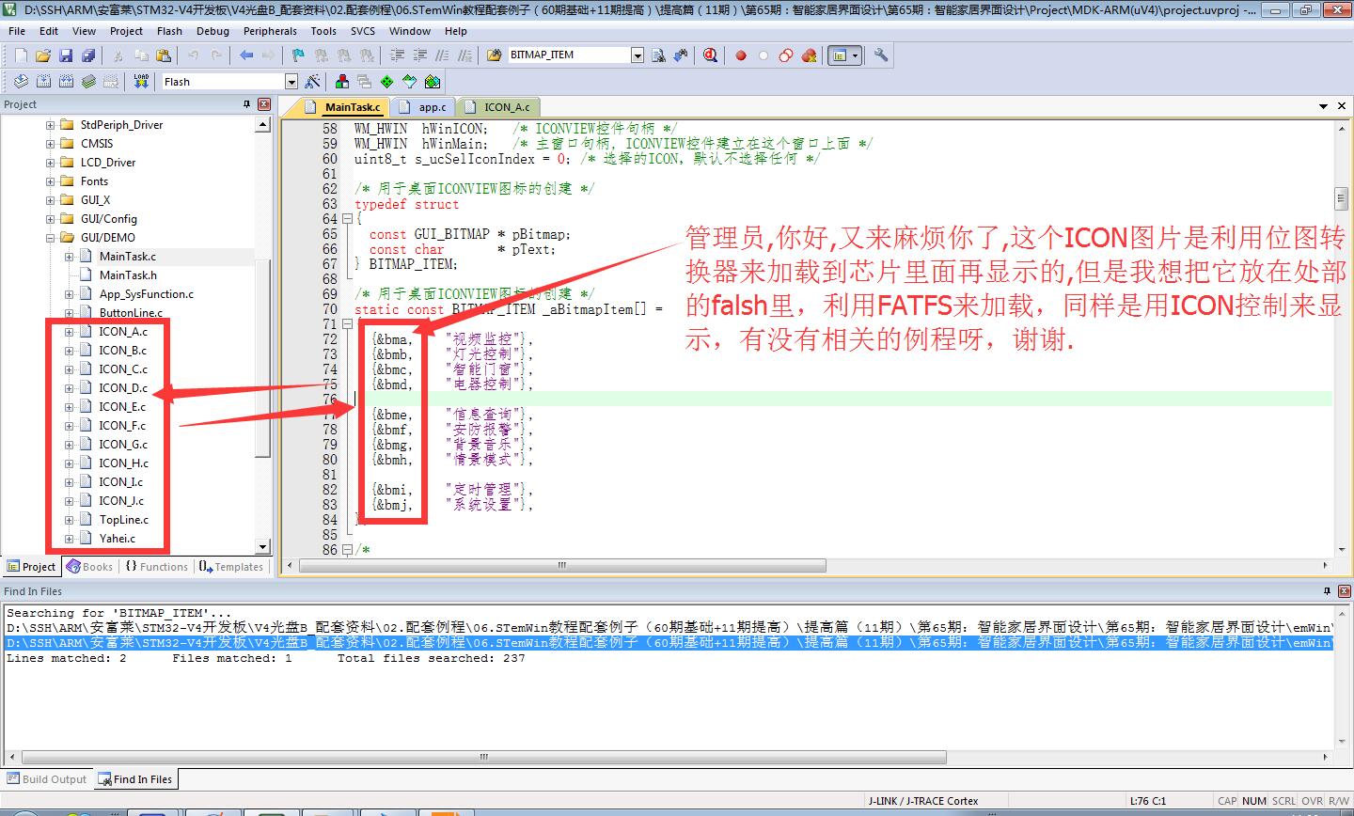Toggle the window layout button
This screenshot has width=1354, height=816.
pos(843,55)
